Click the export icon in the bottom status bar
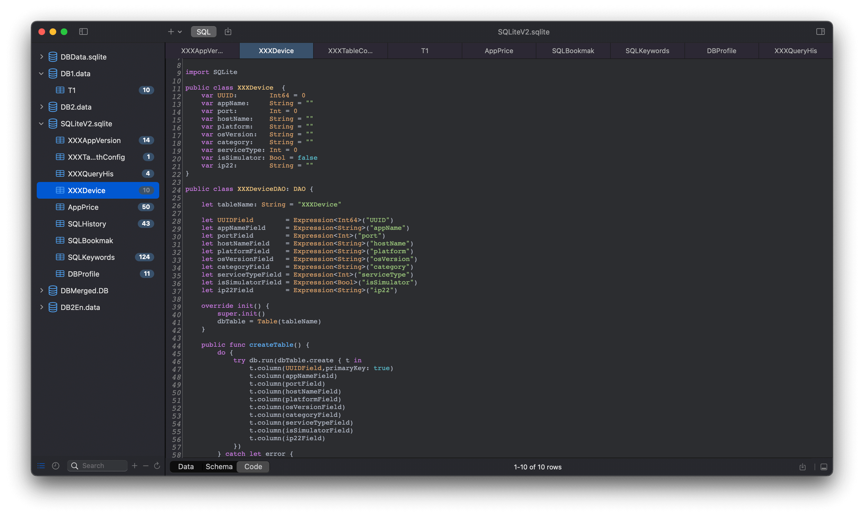864x517 pixels. 802,467
